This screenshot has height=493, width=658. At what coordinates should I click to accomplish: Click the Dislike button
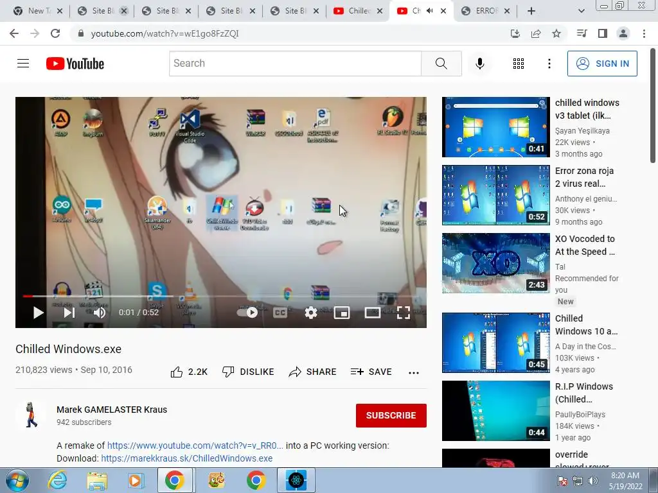pyautogui.click(x=248, y=372)
